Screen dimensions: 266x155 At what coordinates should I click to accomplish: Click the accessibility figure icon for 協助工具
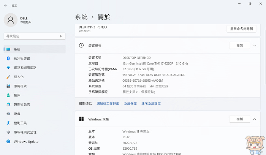8,123
